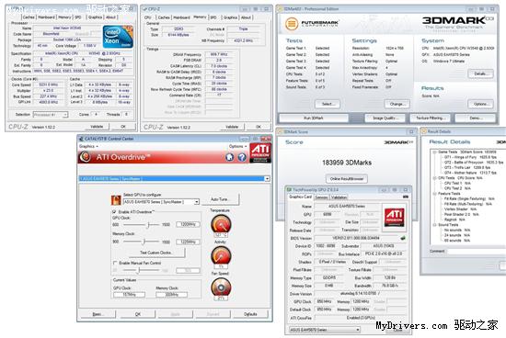The image size is (506, 338).
Task: Collapse the Sound Tests tree node
Action: pyautogui.click(x=434, y=225)
